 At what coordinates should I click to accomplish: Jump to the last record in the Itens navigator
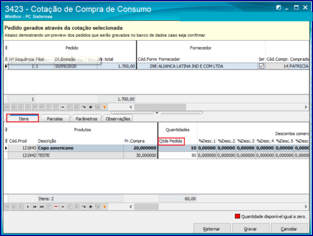pos(42,207)
